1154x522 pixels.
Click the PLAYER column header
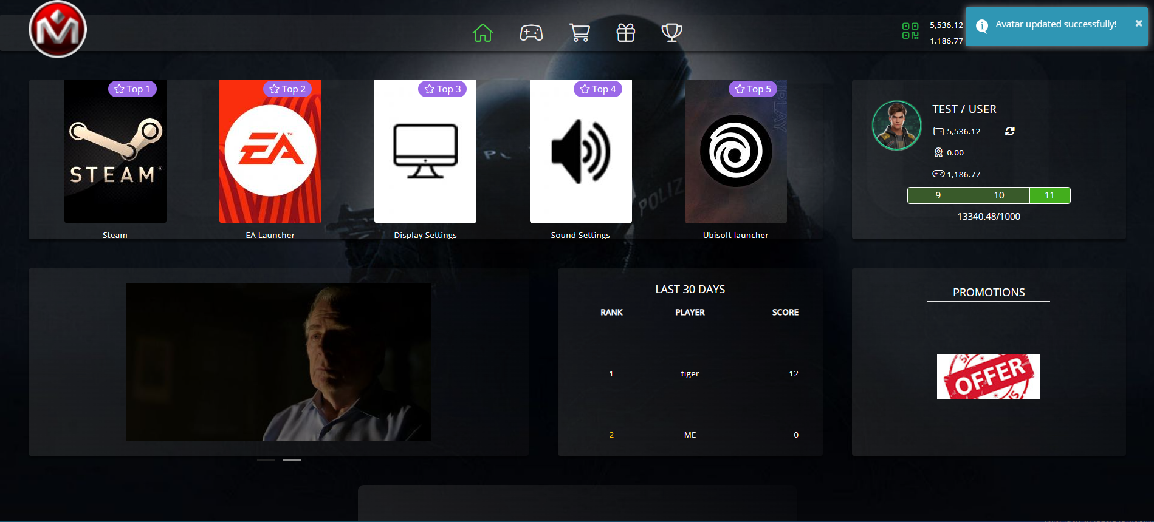coord(690,313)
